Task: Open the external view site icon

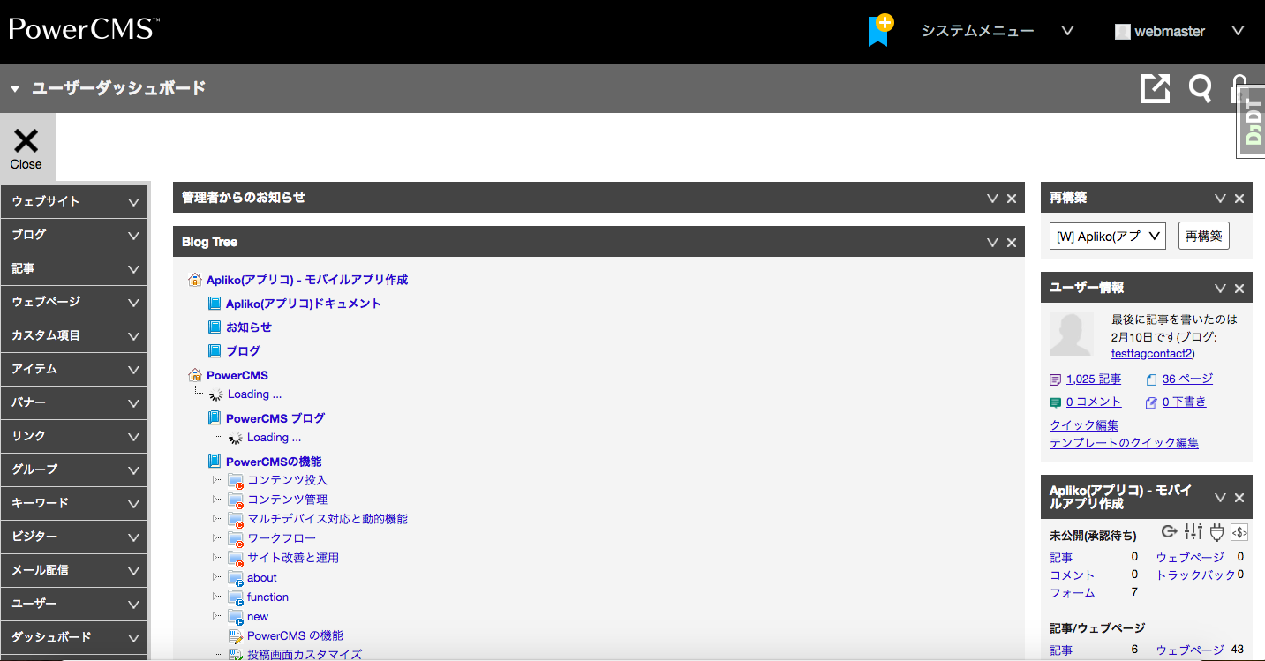Action: point(1155,88)
